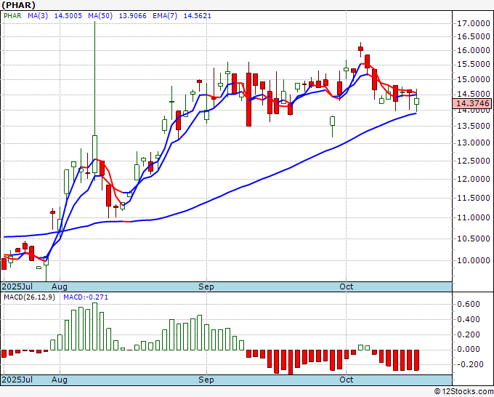
Task: Click the 15.0000 price axis label
Action: point(473,79)
